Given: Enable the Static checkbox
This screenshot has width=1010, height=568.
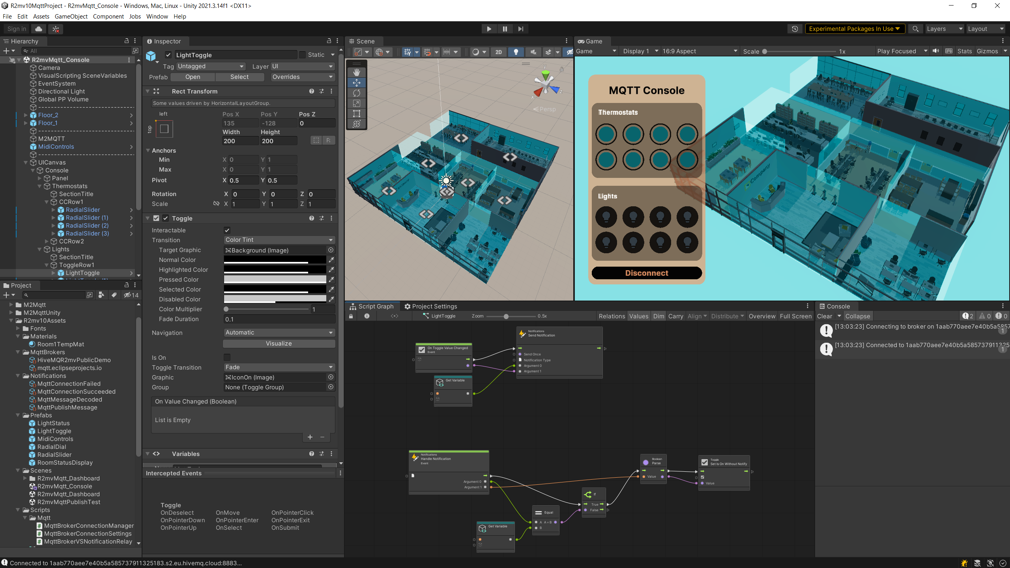Looking at the screenshot, I should (302, 55).
